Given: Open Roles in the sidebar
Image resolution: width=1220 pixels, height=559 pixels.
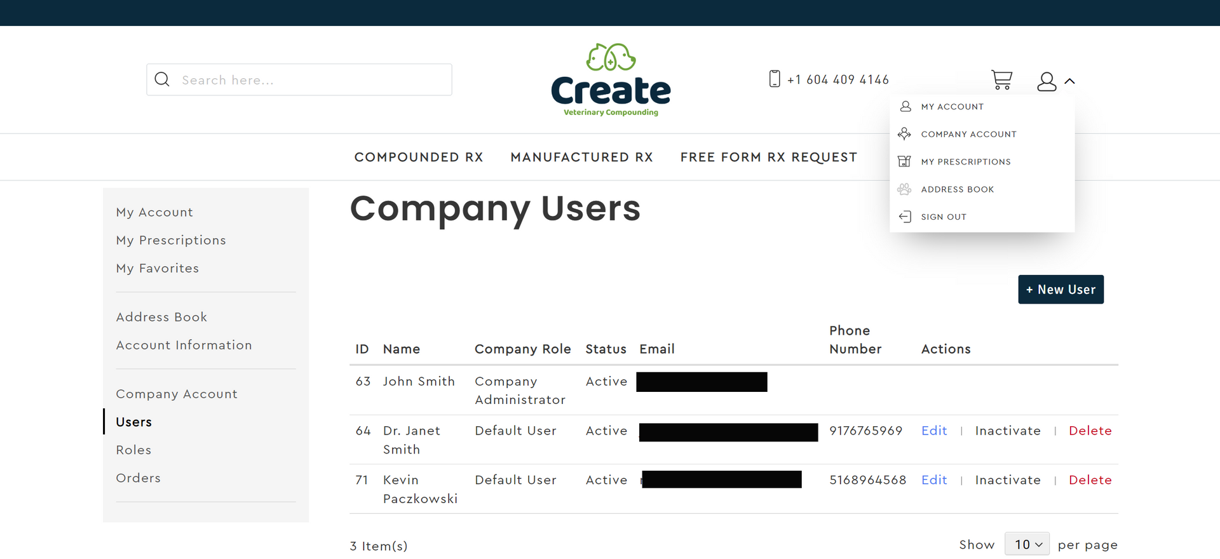Looking at the screenshot, I should coord(133,450).
